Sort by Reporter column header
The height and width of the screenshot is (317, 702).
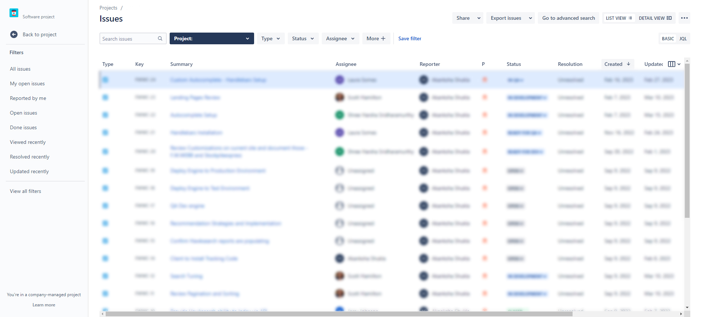pyautogui.click(x=430, y=64)
